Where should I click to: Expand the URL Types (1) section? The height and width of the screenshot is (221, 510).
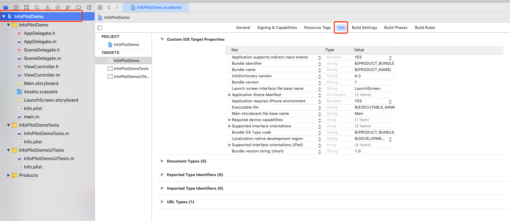(x=162, y=202)
